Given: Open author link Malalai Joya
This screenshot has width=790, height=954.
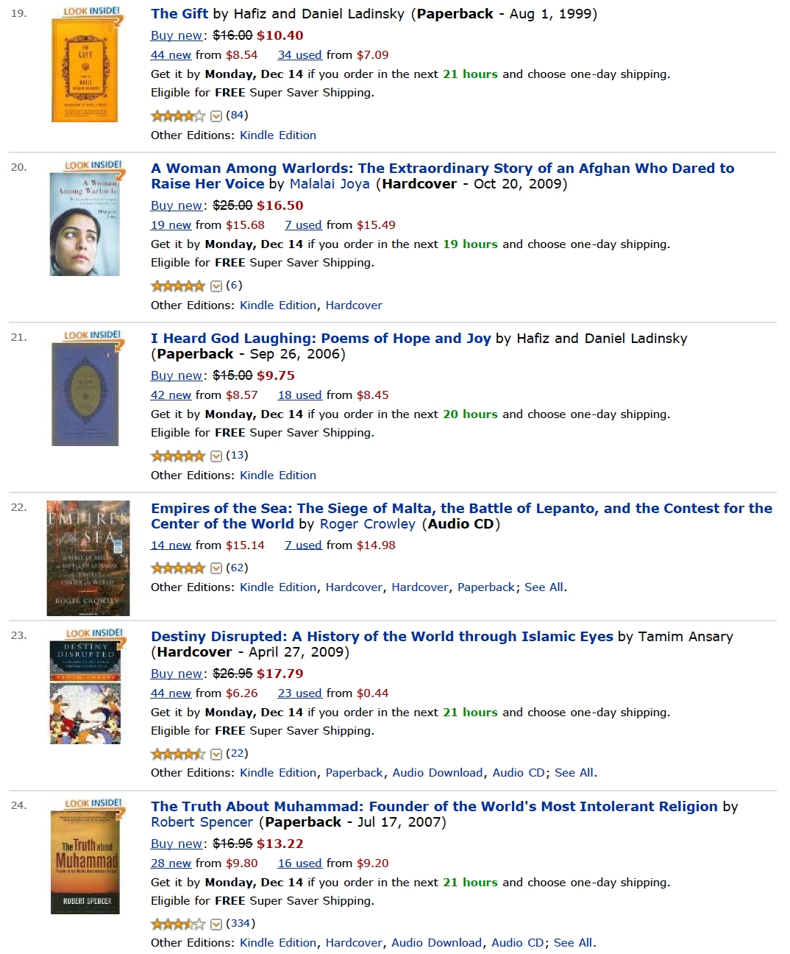Looking at the screenshot, I should click(x=330, y=184).
